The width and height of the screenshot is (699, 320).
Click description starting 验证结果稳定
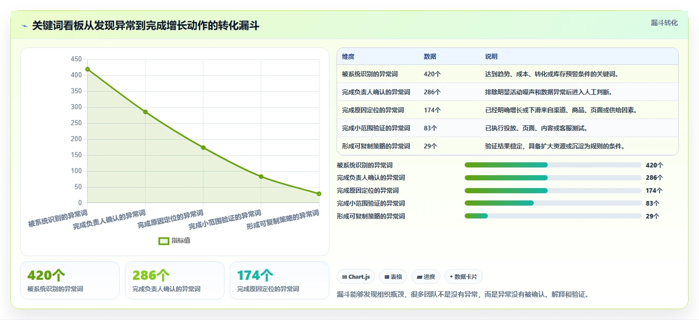click(555, 146)
